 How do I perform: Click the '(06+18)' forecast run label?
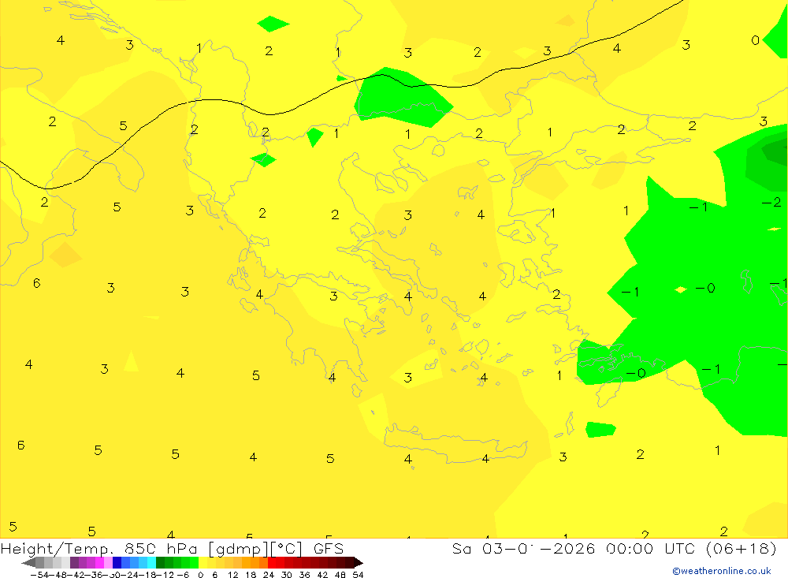[x=742, y=548]
